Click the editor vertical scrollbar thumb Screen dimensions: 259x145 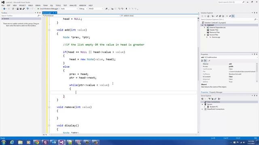click(x=198, y=64)
